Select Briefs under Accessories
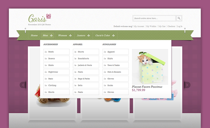Screen dimensions: 210x128 [x=56, y=52]
